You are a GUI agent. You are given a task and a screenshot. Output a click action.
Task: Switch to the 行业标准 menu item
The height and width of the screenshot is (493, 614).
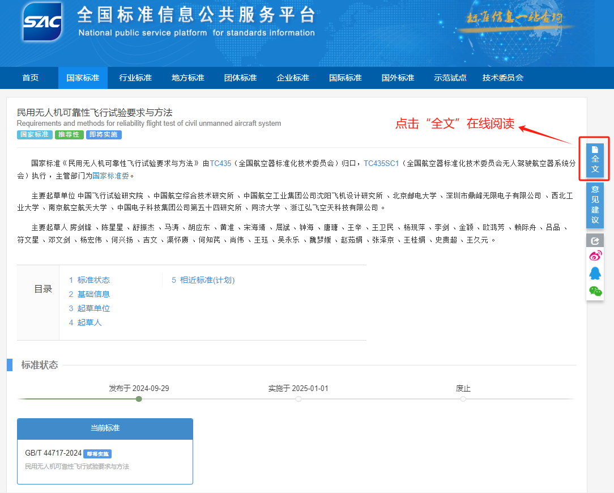point(135,78)
